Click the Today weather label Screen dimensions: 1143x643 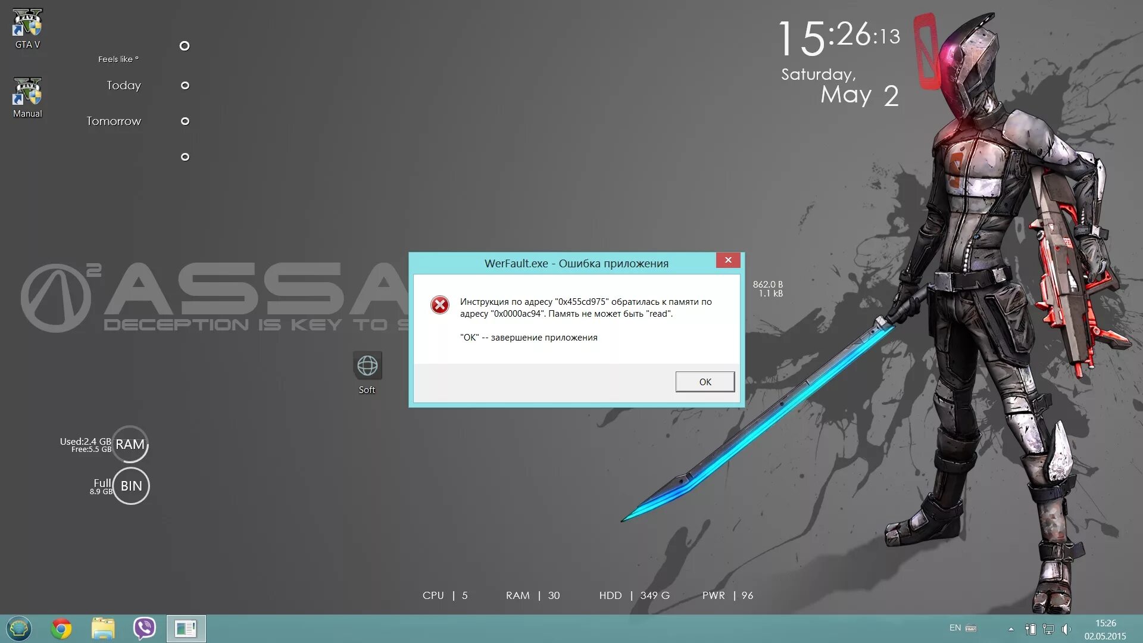(124, 86)
